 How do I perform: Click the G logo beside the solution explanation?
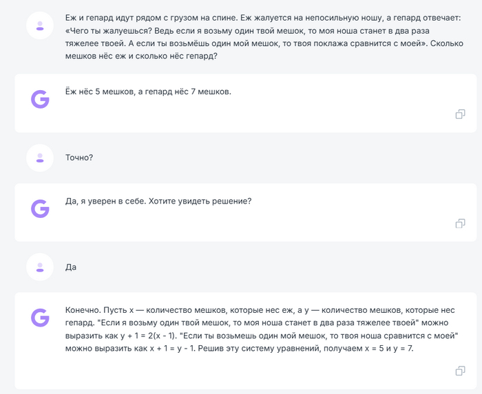tap(40, 317)
